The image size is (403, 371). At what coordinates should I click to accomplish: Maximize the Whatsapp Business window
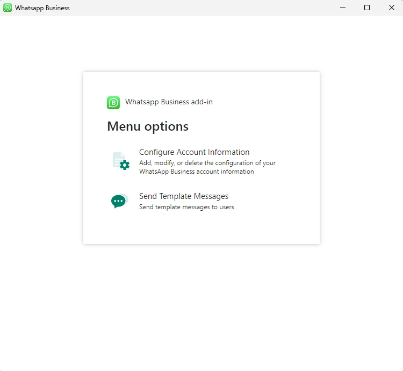(x=367, y=8)
